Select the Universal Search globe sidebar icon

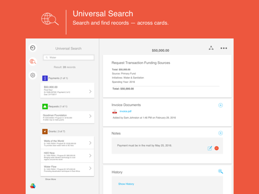[33, 61]
